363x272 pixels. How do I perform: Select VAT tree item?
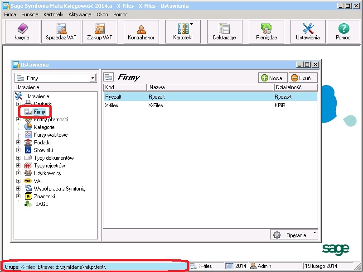click(x=39, y=181)
